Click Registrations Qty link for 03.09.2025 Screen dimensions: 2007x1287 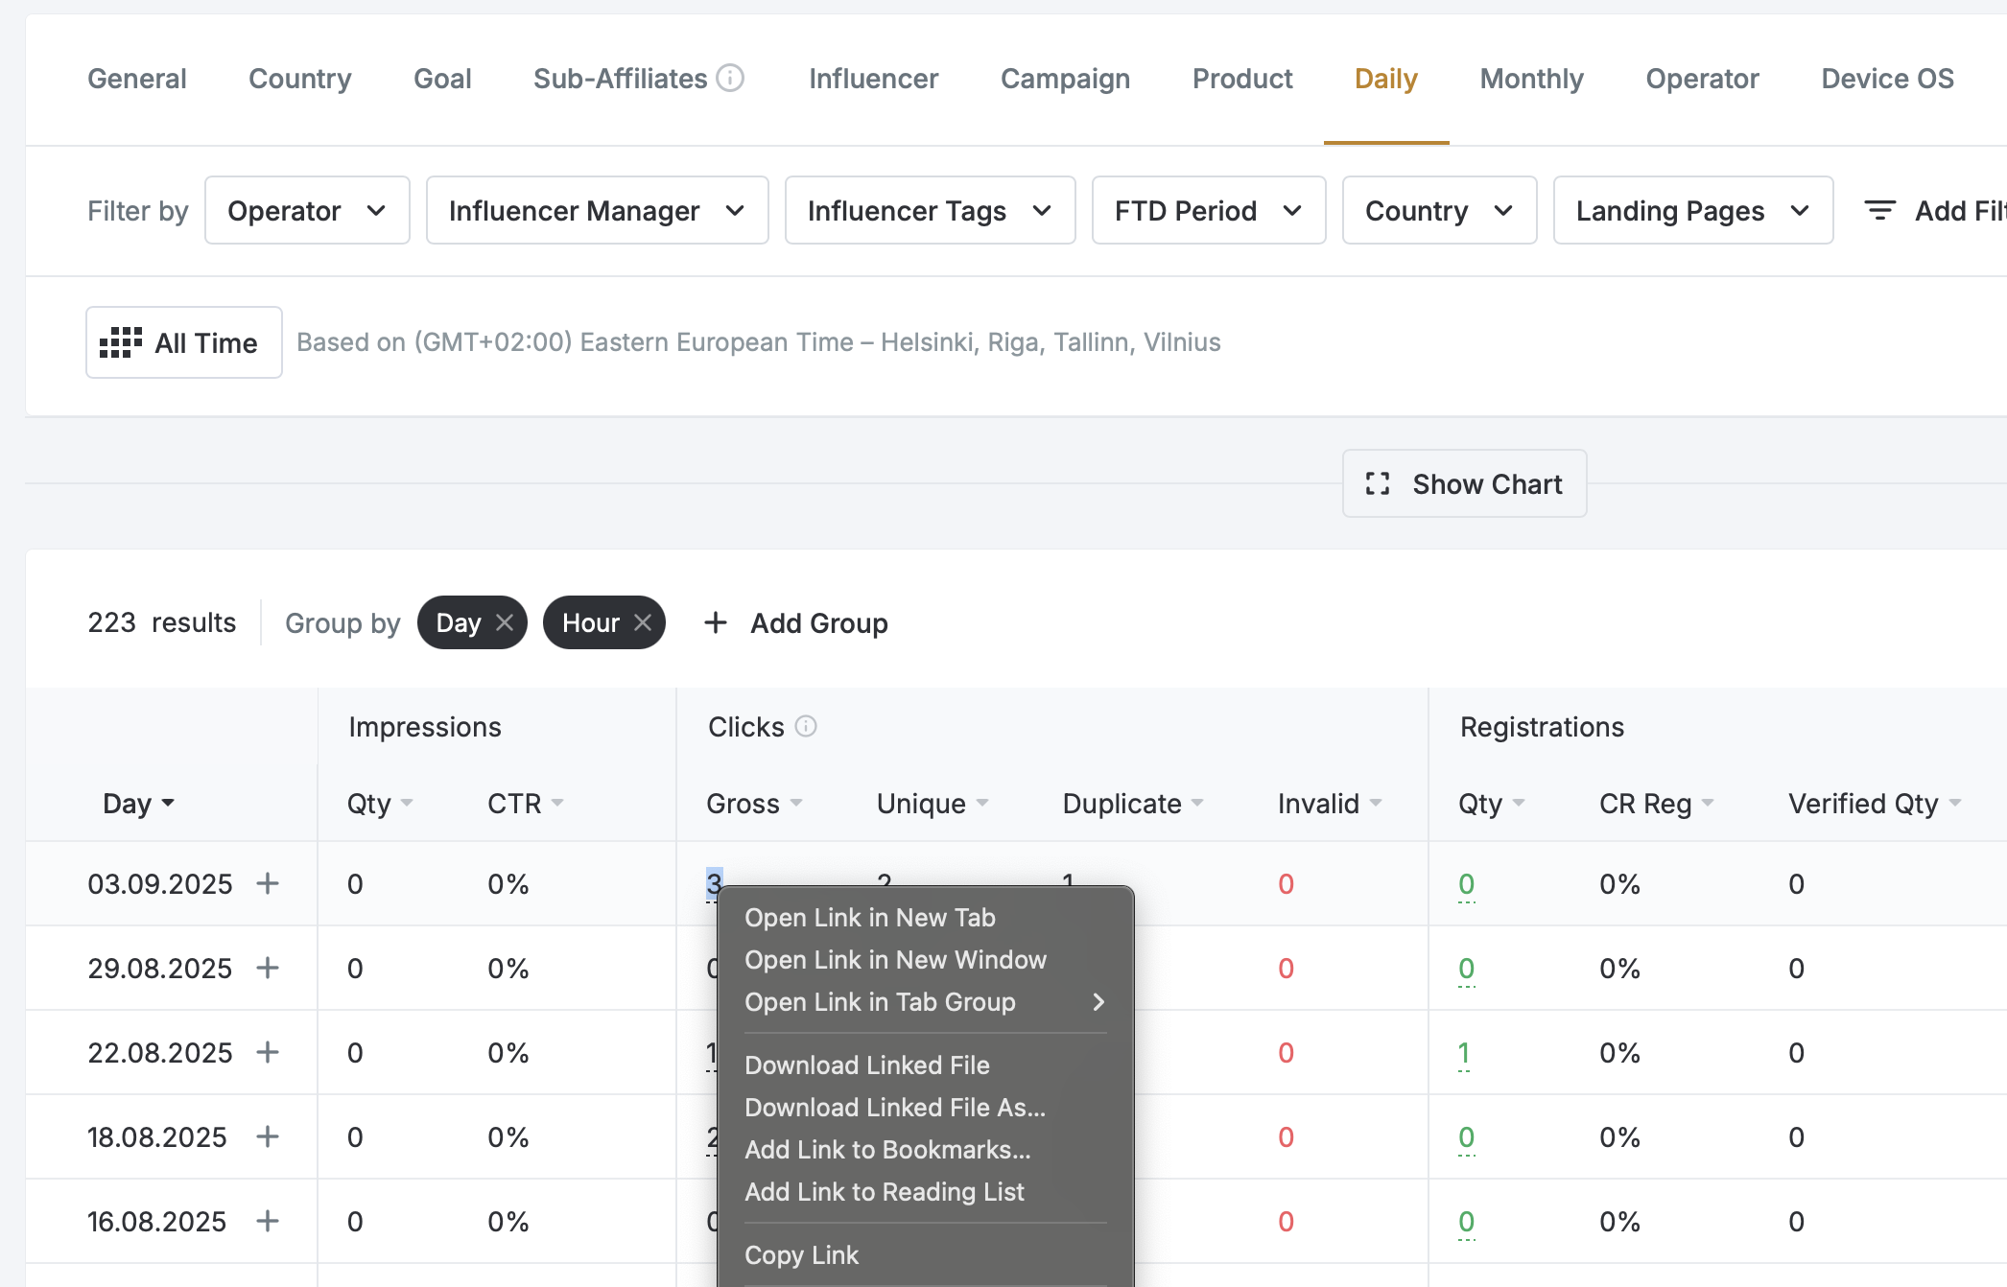pyautogui.click(x=1466, y=884)
